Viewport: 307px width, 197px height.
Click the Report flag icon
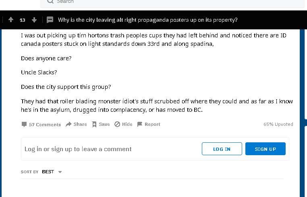pyautogui.click(x=139, y=124)
